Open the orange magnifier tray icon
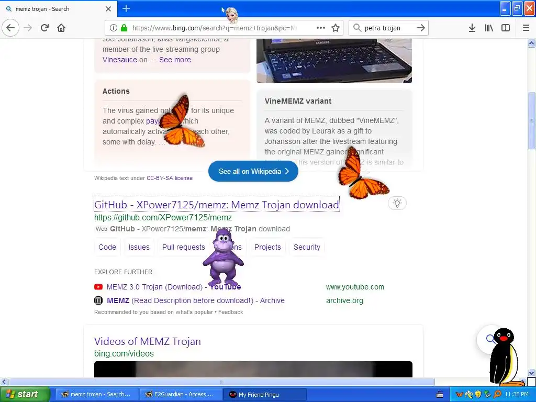Viewport: 536px width, 402px height. (497, 395)
